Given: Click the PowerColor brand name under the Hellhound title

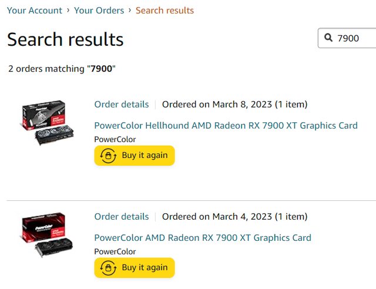Looking at the screenshot, I should [115, 139].
